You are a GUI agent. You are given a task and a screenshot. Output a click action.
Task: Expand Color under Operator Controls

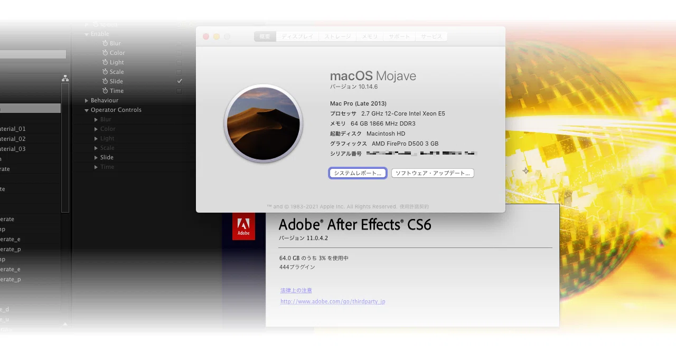pos(96,129)
